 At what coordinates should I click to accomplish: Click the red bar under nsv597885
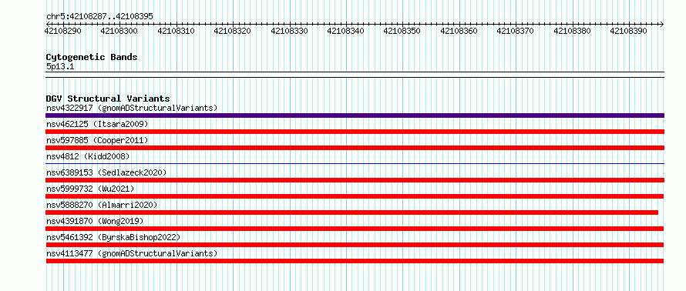tap(355, 148)
